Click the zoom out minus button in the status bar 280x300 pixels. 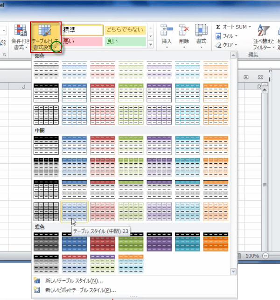tap(266, 256)
